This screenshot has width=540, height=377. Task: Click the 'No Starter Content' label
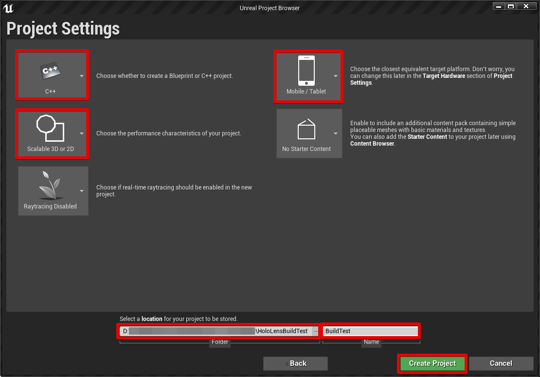click(306, 149)
